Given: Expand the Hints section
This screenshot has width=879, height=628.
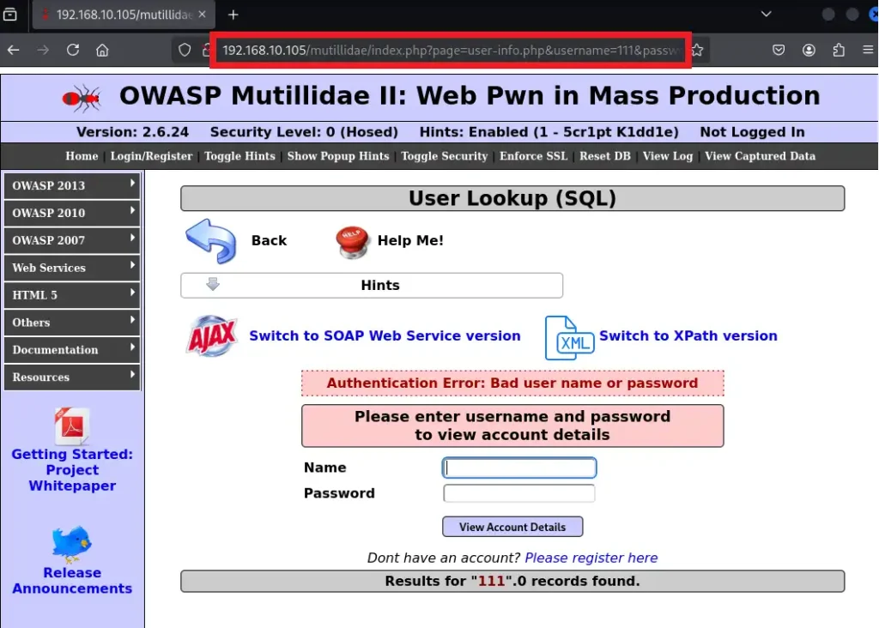Looking at the screenshot, I should click(372, 285).
